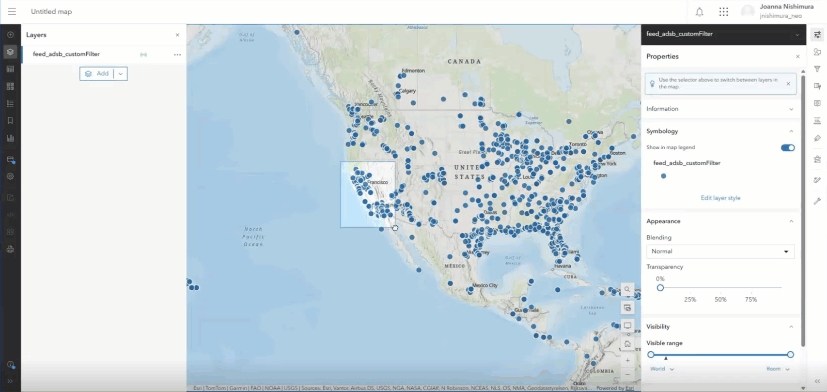Click the Share map icon in left toolbar
Screen dimensions: 827x392
10,198
